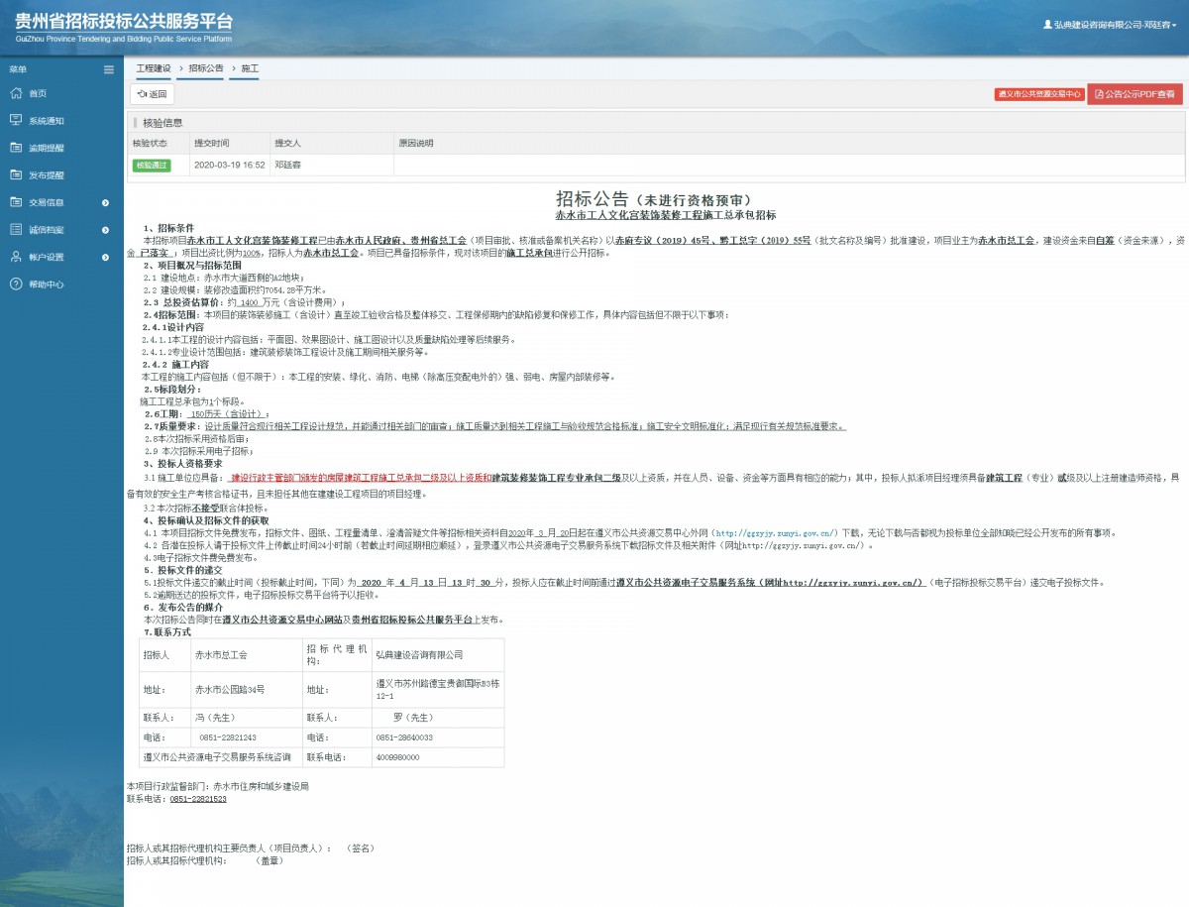Expand the 帐户设置 submenu arrow
Viewport: 1189px width, 907px height.
105,258
